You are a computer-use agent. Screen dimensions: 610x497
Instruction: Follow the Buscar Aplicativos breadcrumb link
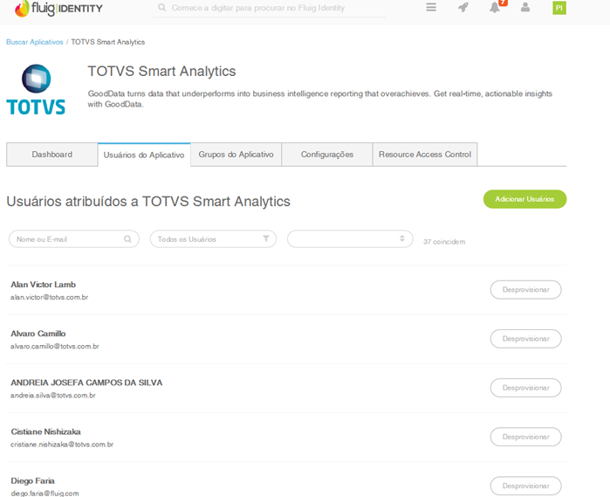[34, 42]
